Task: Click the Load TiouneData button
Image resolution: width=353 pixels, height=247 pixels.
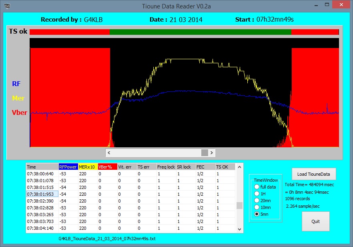Action: pos(314,174)
